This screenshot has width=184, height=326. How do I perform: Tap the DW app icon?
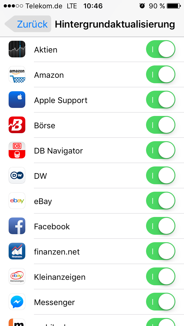17,176
